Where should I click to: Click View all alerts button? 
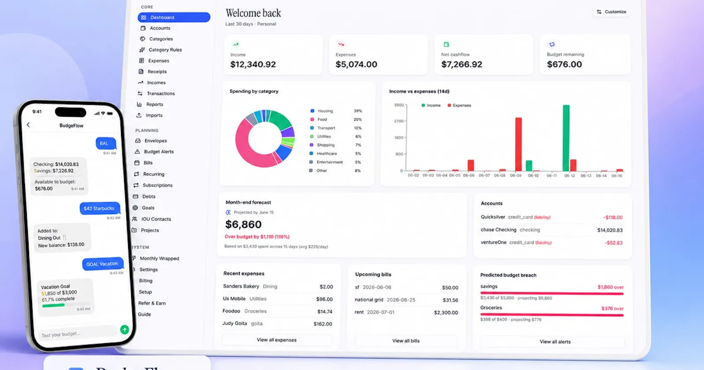[555, 342]
